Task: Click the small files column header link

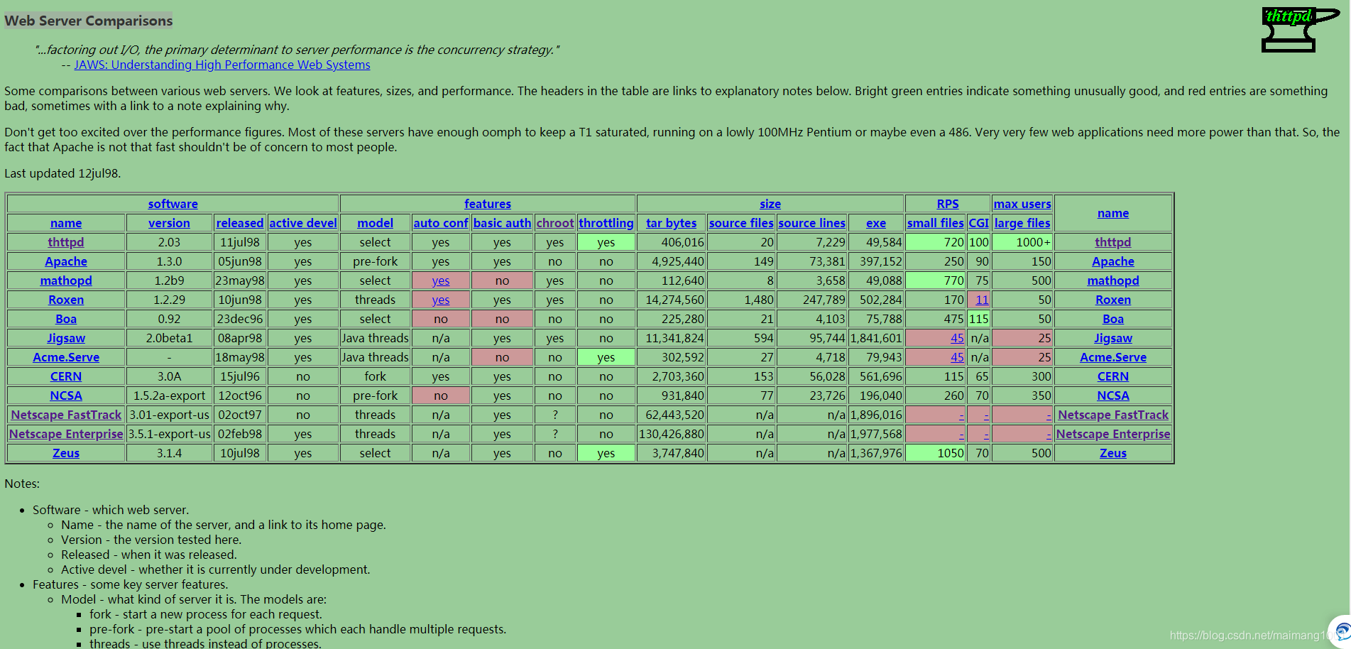Action: tap(936, 223)
